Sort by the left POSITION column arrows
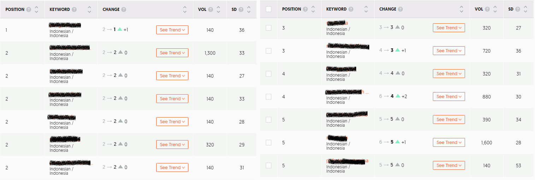The width and height of the screenshot is (535, 180). coord(36,10)
